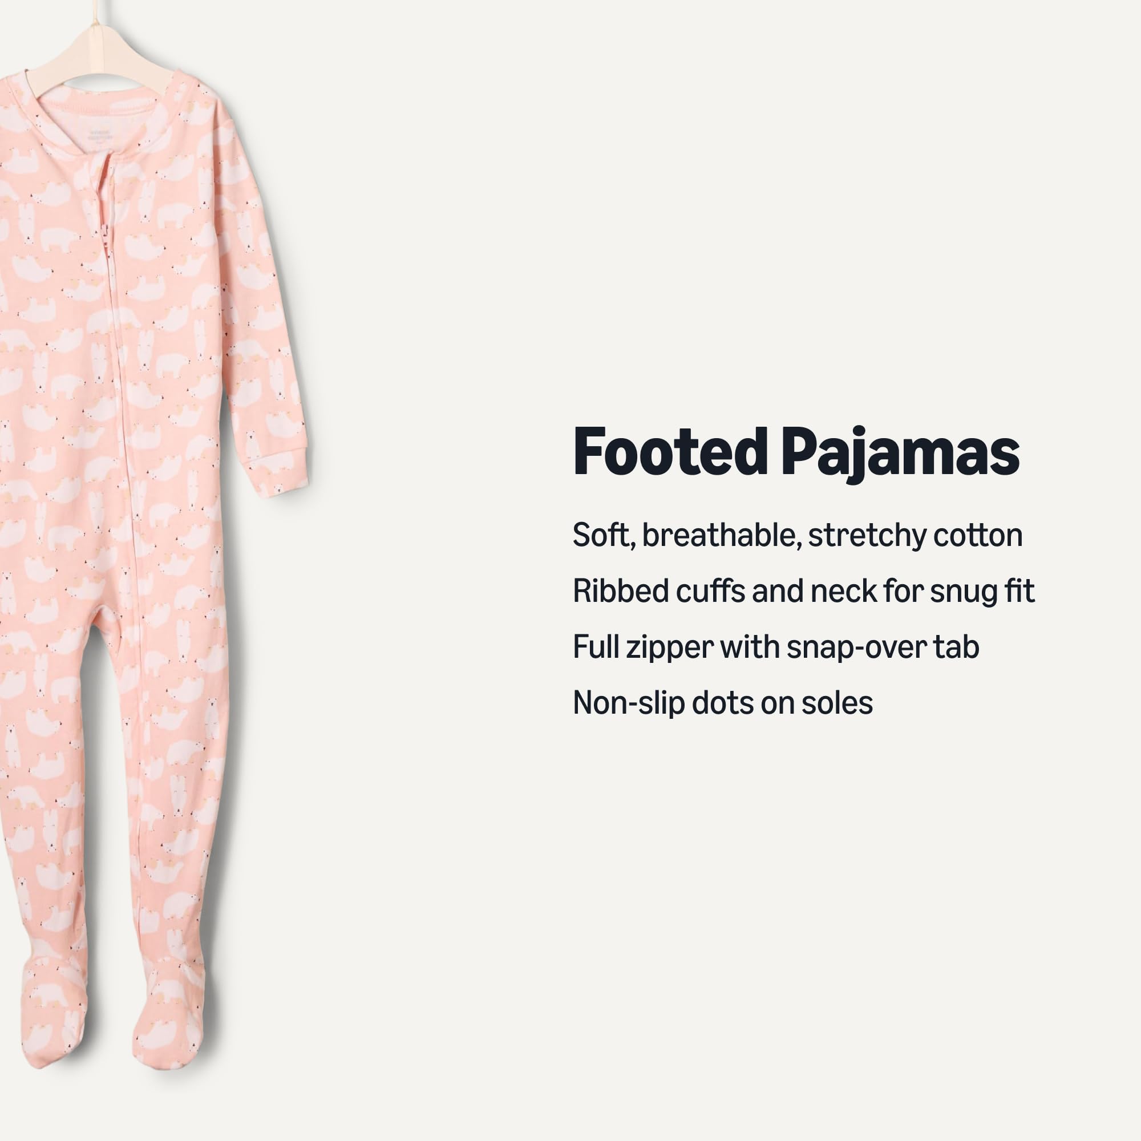Click the word "breathable" in the first line
This screenshot has width=1141, height=1141.
coord(720,536)
